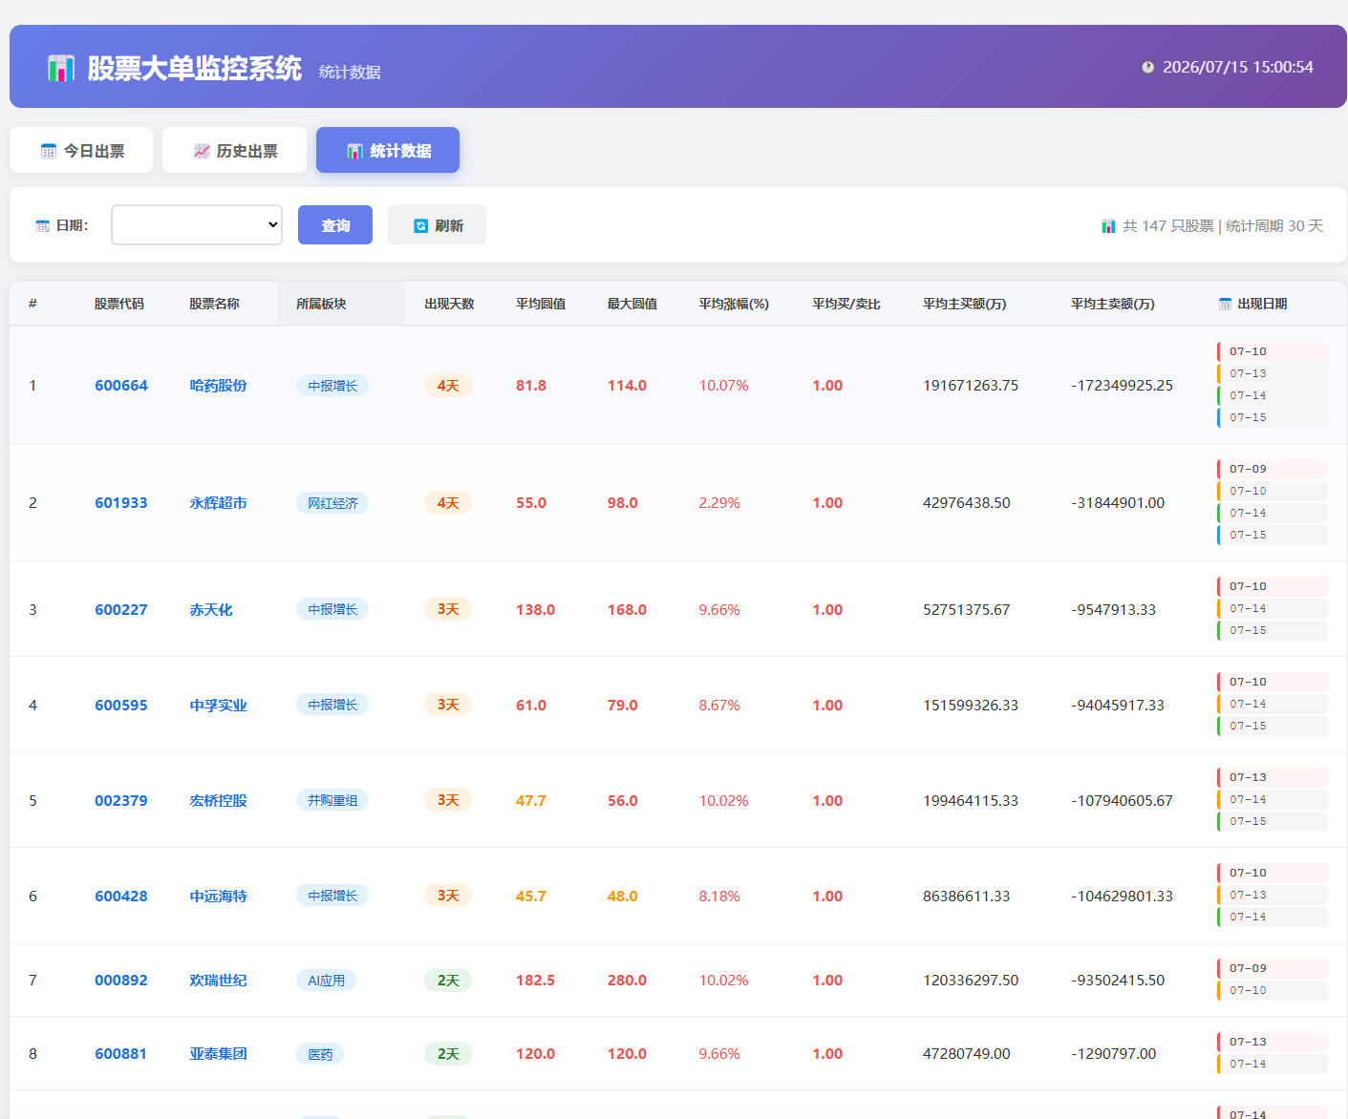This screenshot has height=1119, width=1348.
Task: Click the calendar icon in 出现日期 header
Action: tap(1225, 304)
